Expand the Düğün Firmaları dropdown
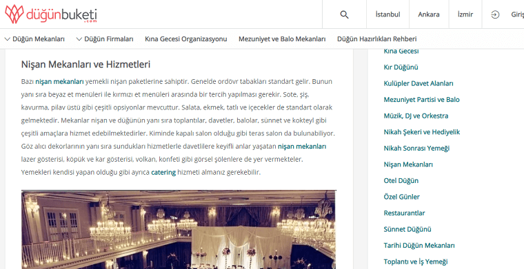Viewport: 524px width, 269px height. pos(105,39)
